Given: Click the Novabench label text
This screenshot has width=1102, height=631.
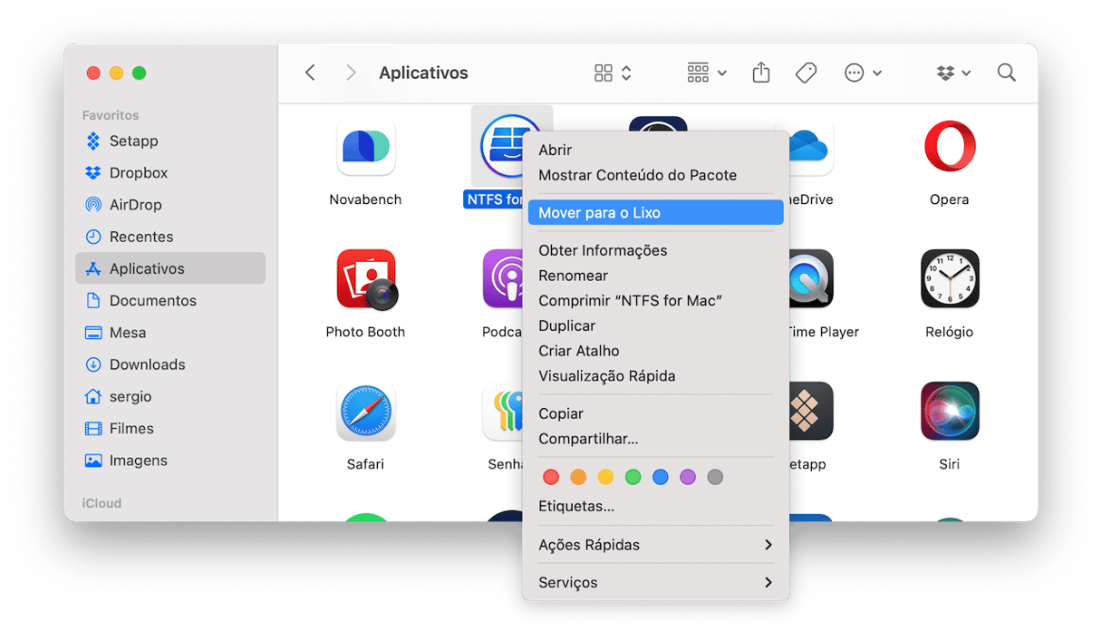Looking at the screenshot, I should (x=365, y=199).
